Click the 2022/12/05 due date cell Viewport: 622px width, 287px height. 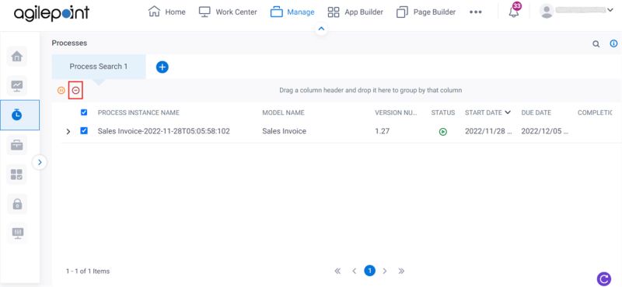click(x=545, y=131)
